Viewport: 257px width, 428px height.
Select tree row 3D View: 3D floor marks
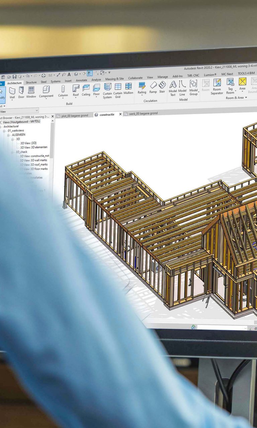(x=33, y=169)
